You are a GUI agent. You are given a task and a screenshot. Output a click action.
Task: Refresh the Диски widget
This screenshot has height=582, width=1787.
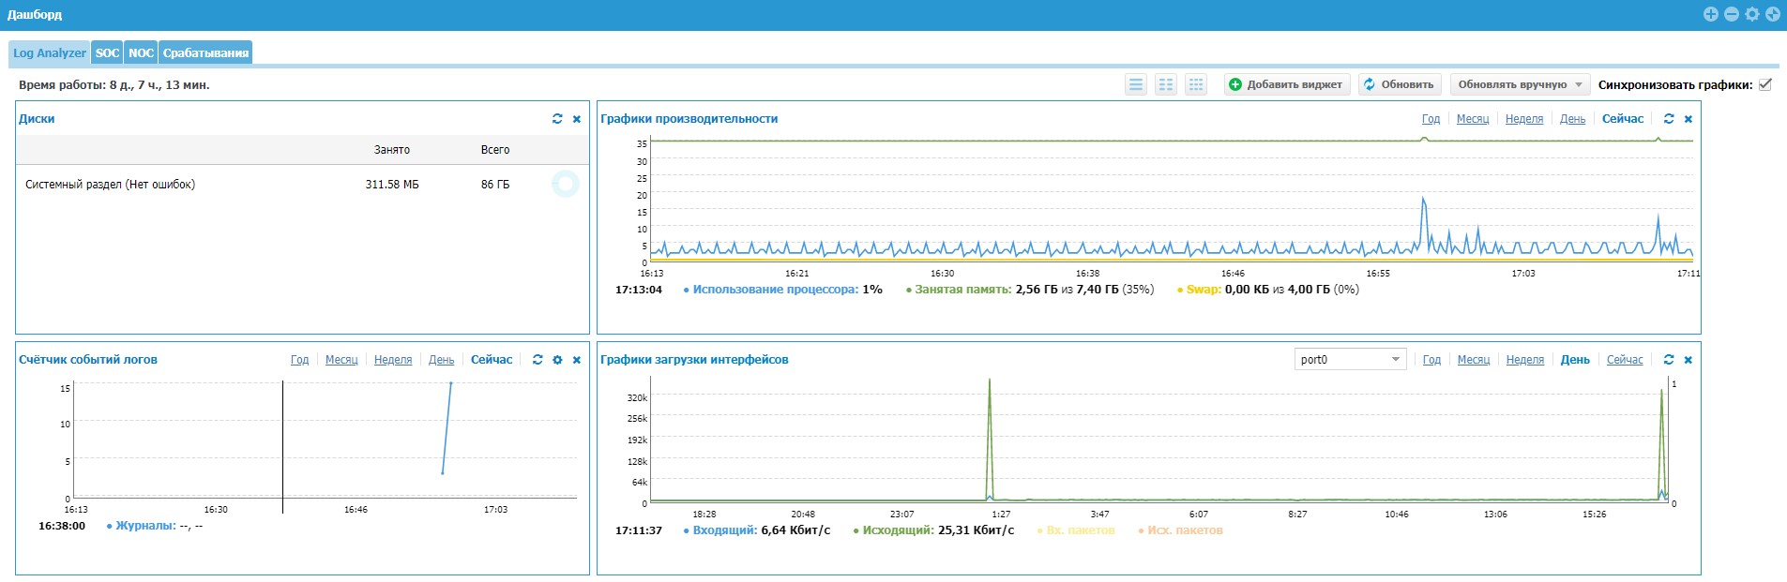[557, 119]
